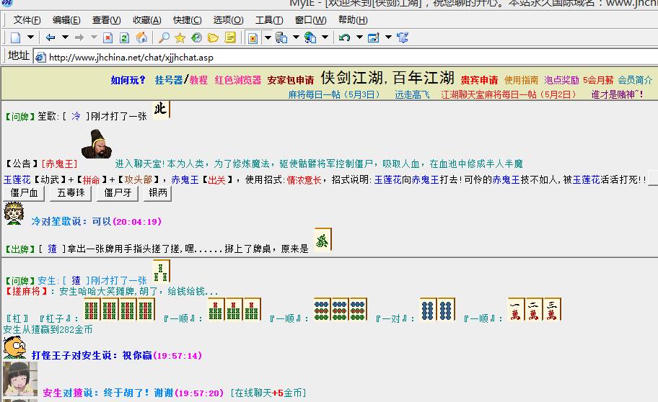Click the 玉莲花 name at line start

point(17,180)
